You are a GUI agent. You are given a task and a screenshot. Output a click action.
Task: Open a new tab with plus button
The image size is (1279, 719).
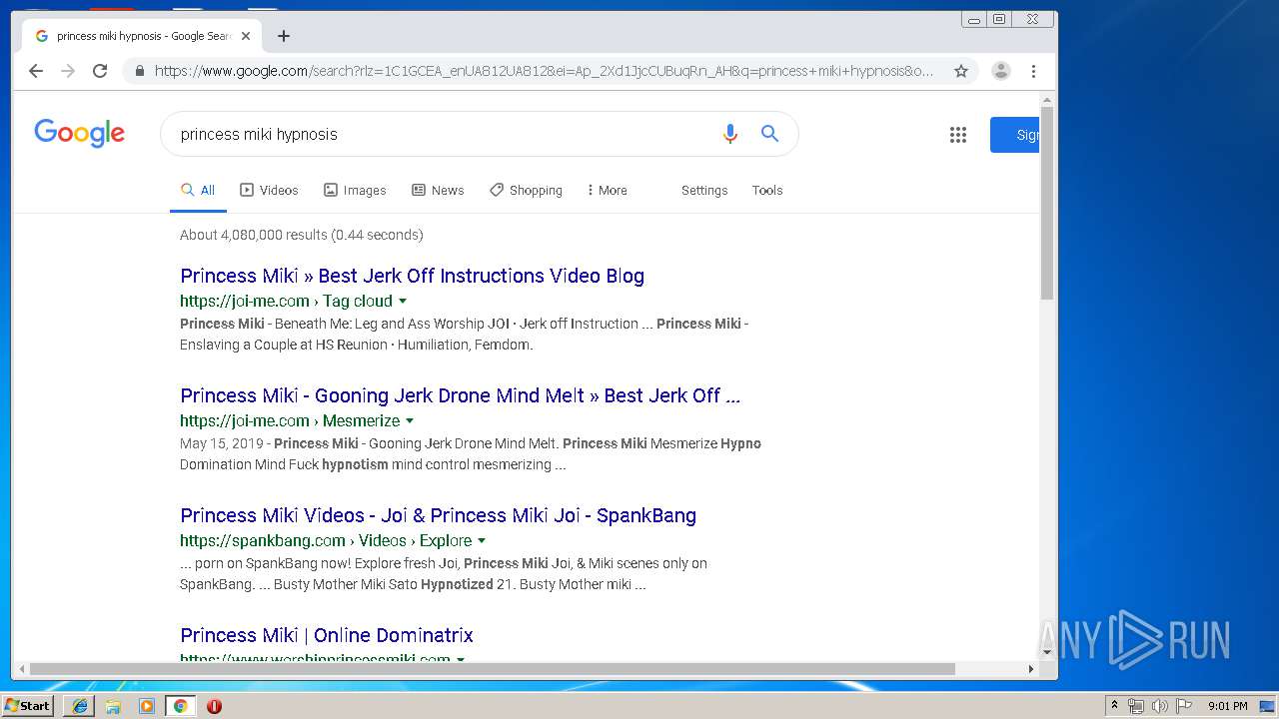click(x=284, y=36)
